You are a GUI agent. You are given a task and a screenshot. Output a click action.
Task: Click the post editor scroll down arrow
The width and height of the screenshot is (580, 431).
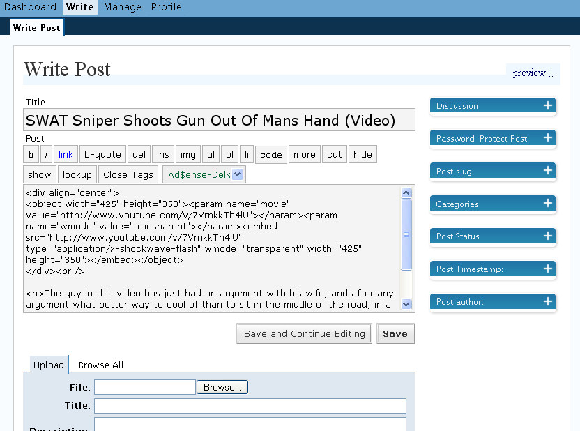click(x=406, y=305)
